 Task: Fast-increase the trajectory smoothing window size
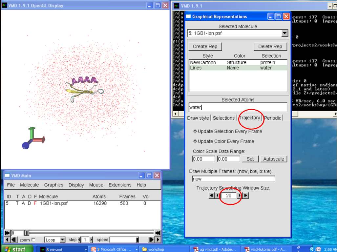[x=246, y=196]
